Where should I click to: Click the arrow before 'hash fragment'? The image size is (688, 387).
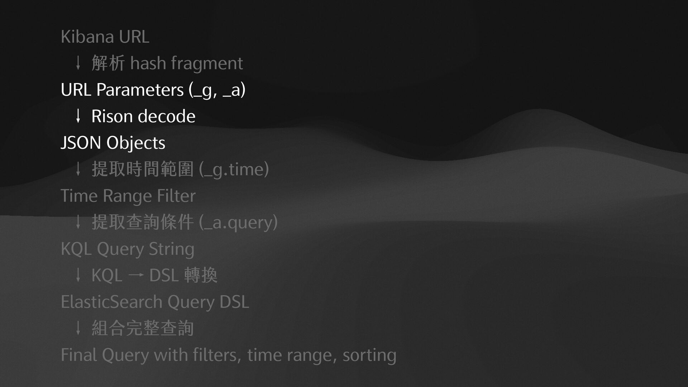point(78,63)
